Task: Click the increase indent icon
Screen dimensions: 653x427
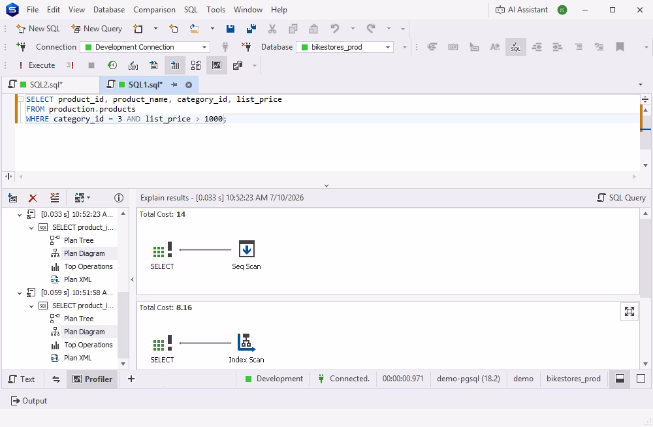Action: click(x=557, y=47)
